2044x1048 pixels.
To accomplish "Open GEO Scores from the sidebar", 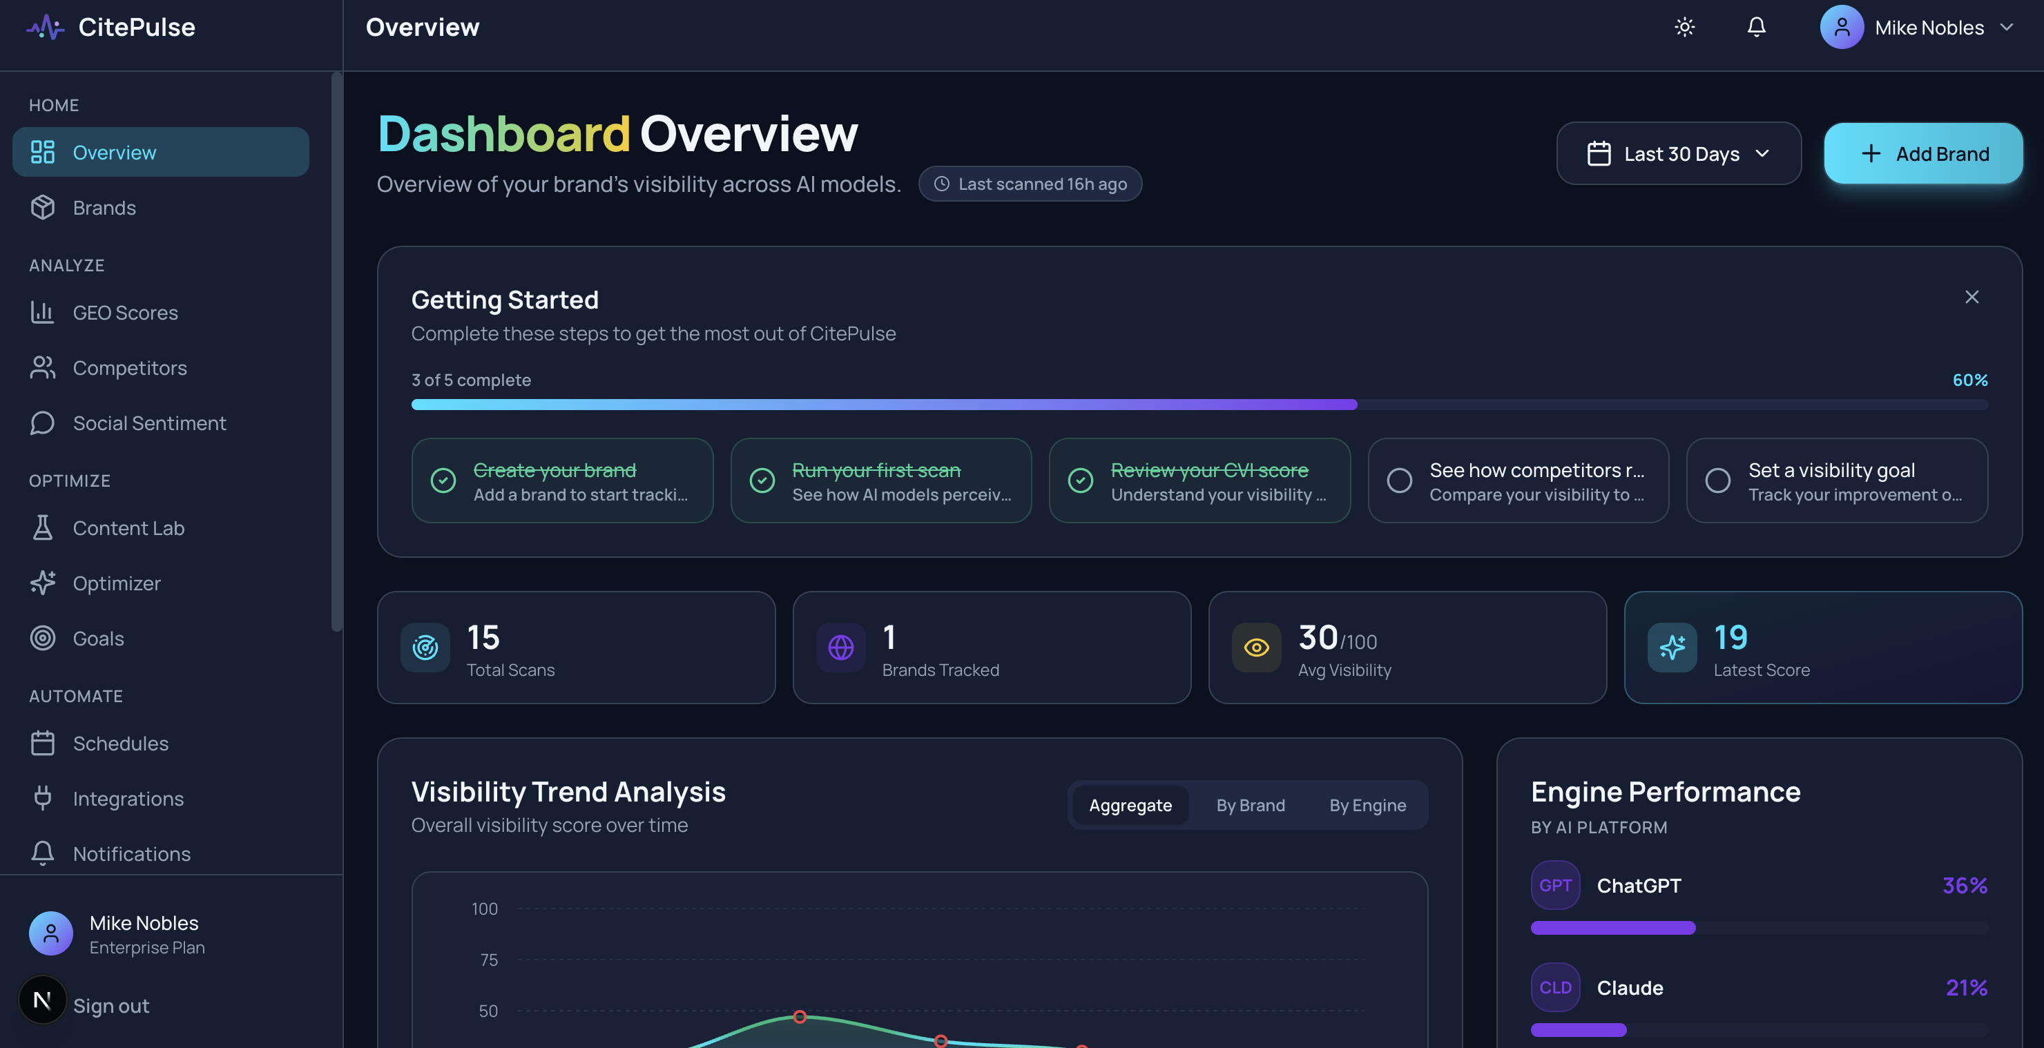I will pyautogui.click(x=126, y=312).
